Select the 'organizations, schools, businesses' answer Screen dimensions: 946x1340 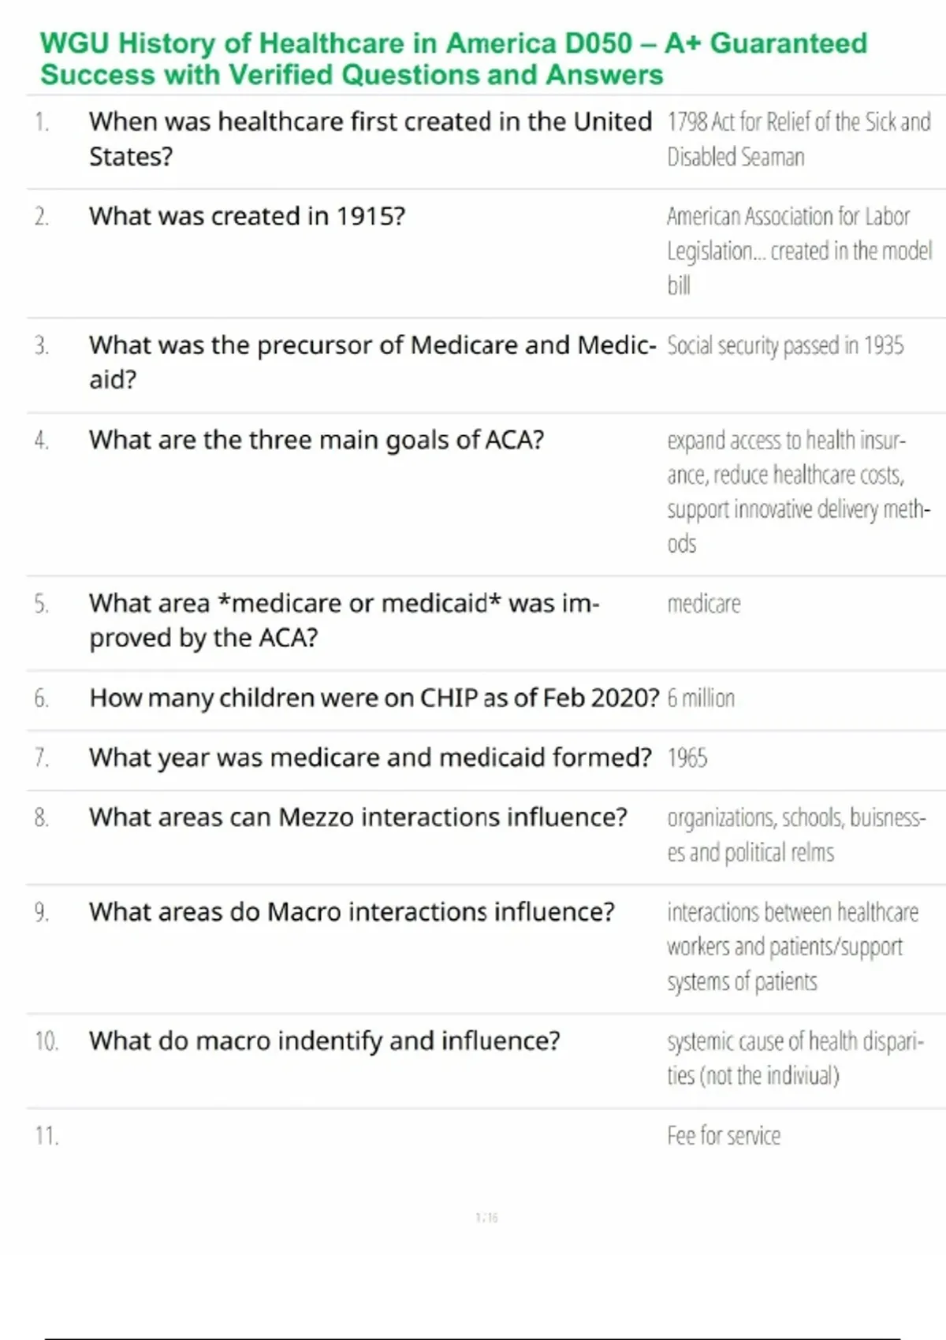pos(796,835)
